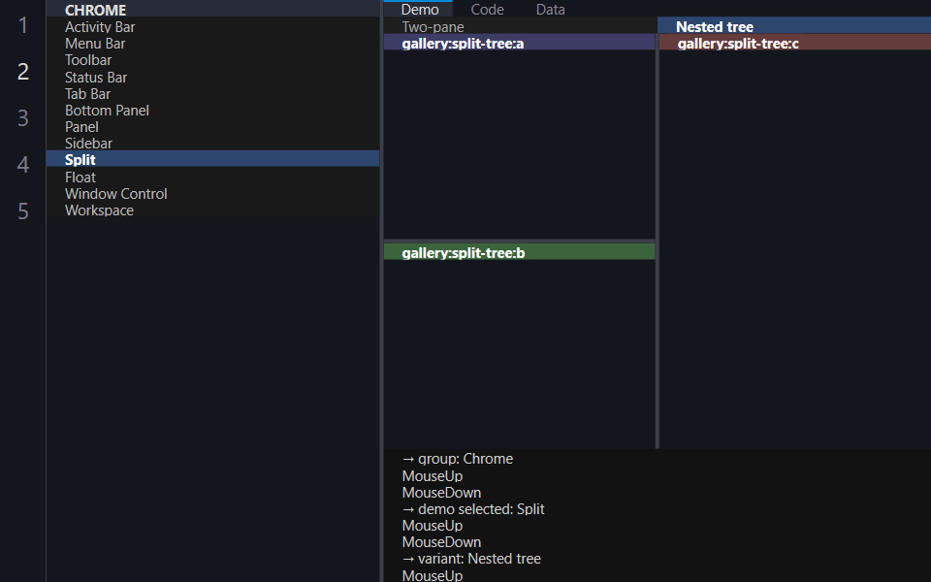Click the divider between split-tree a and b

click(x=519, y=242)
